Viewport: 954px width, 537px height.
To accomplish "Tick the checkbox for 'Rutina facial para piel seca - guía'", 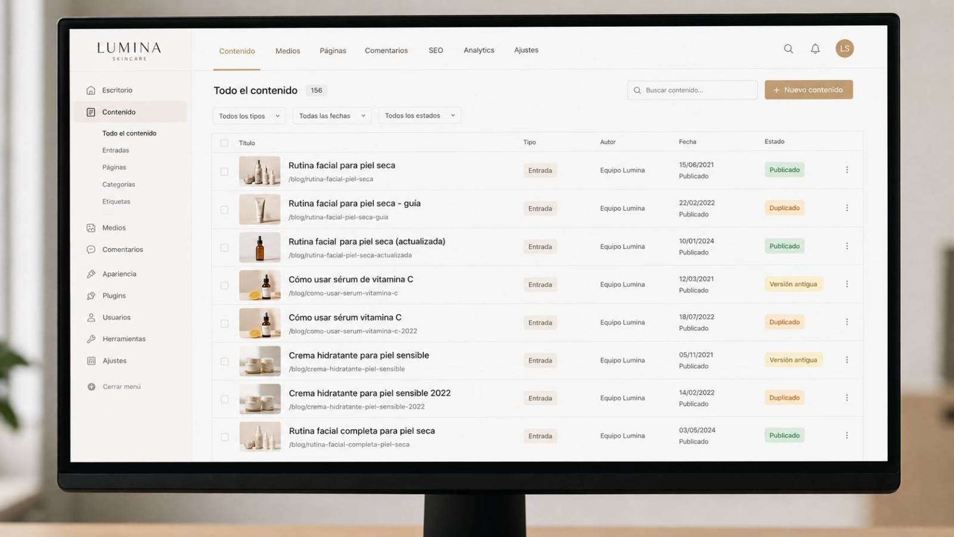I will click(224, 210).
